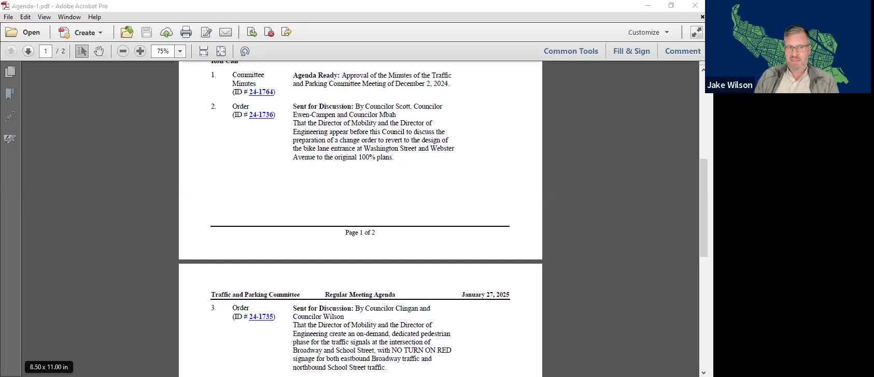Click the 8.50 x 11.00 in page size label
874x377 pixels.
point(49,367)
